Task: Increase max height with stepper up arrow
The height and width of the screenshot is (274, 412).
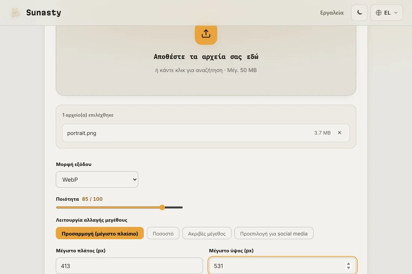Action: tap(348, 264)
